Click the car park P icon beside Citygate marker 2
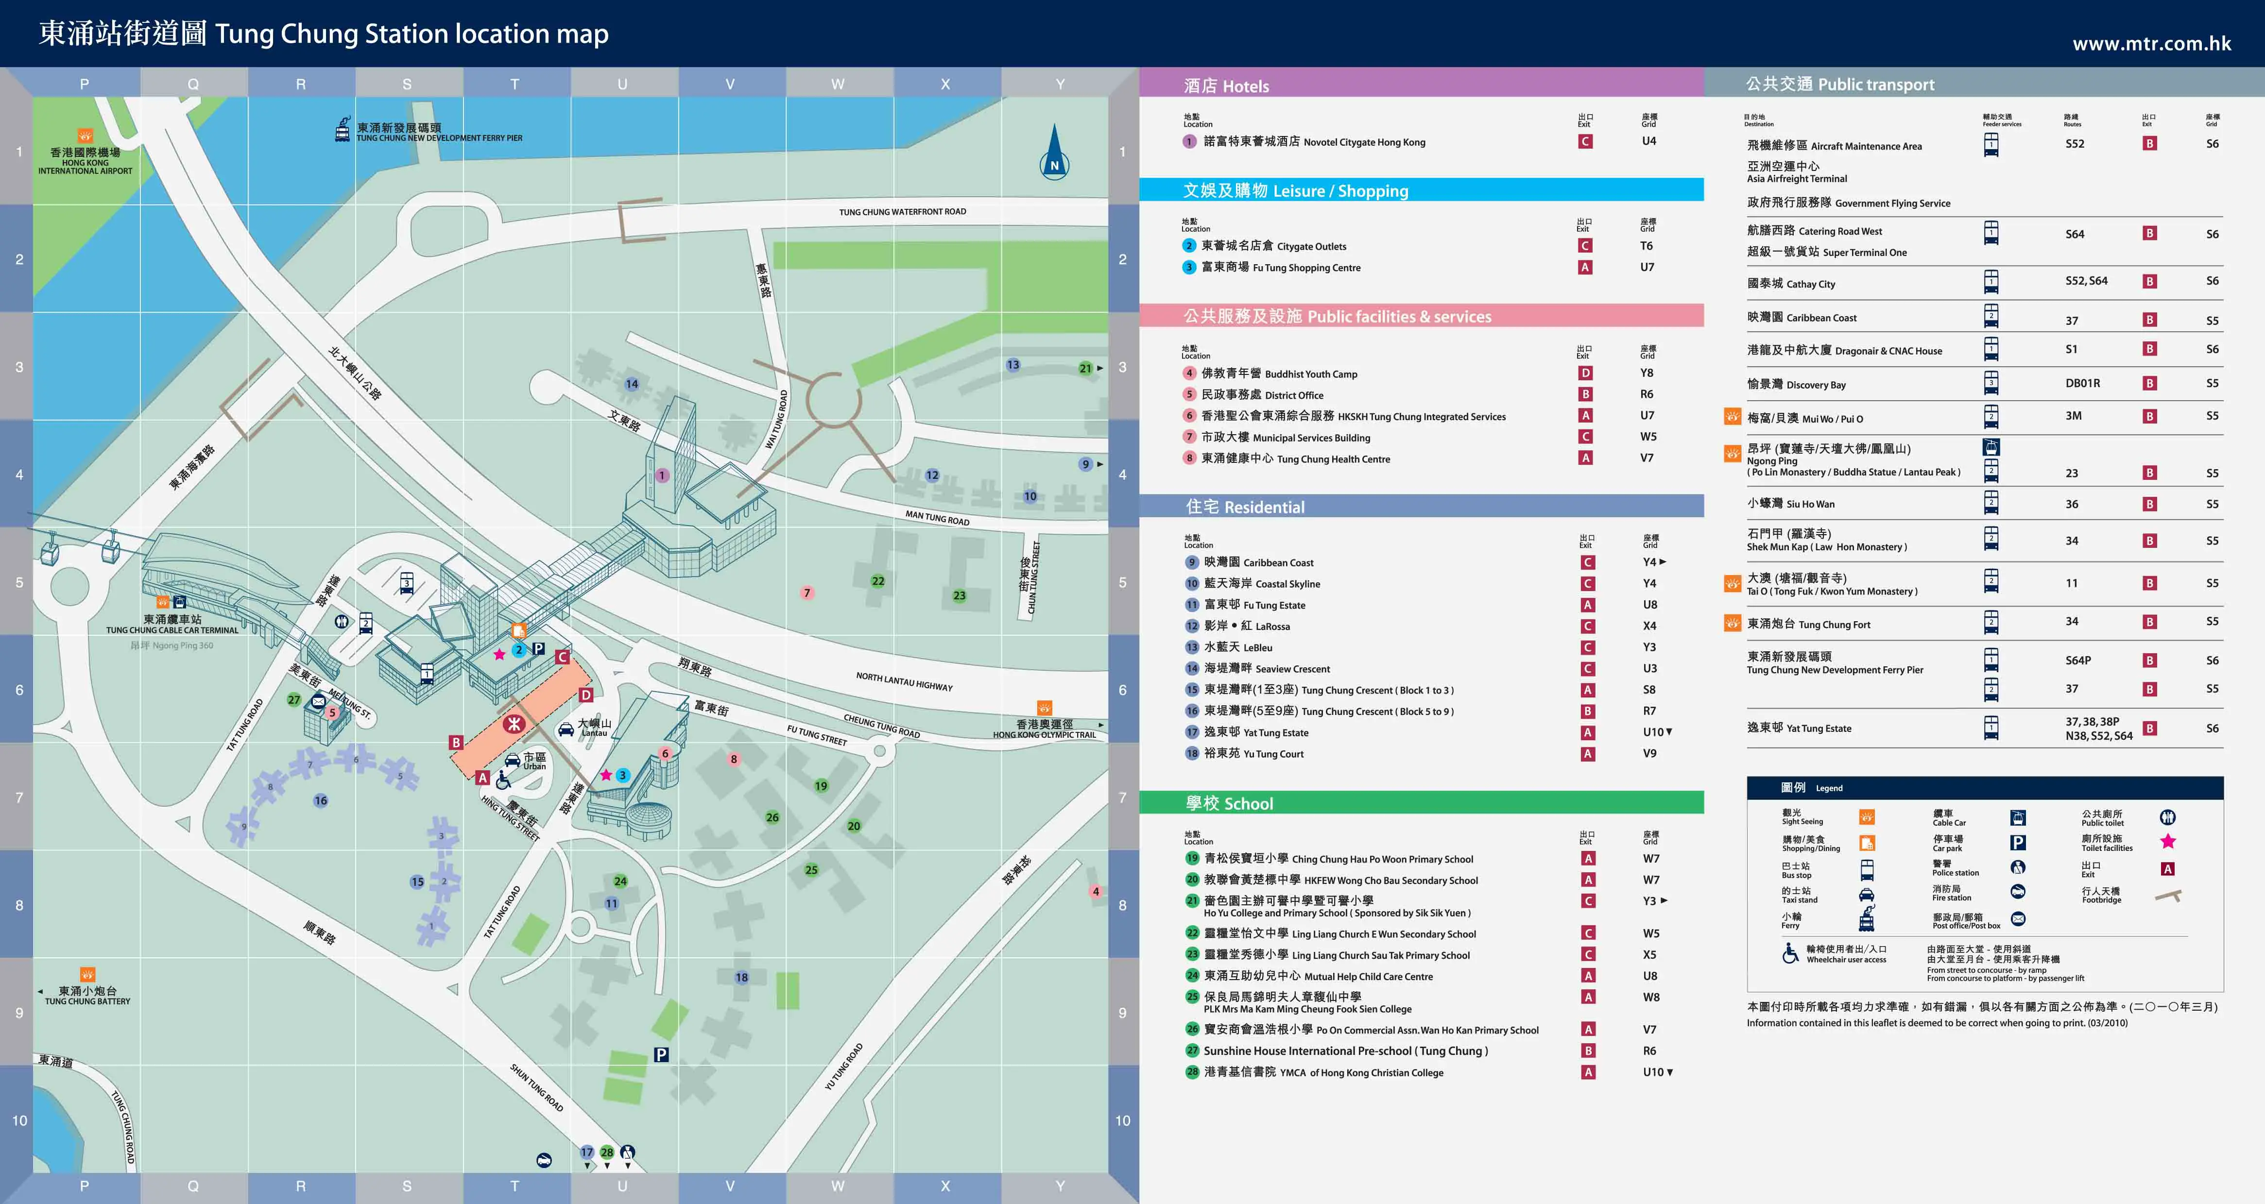 (538, 648)
